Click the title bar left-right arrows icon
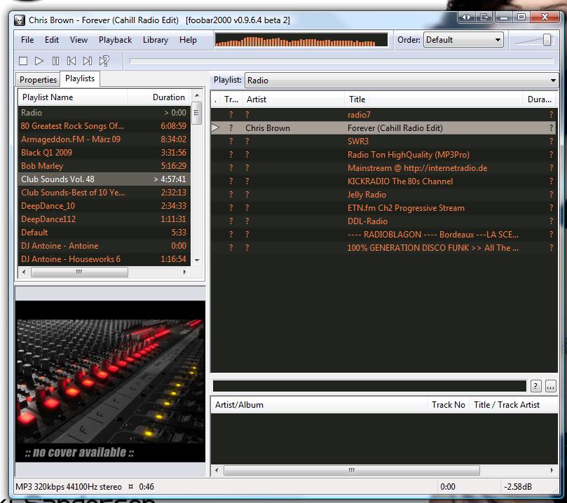 point(467,17)
